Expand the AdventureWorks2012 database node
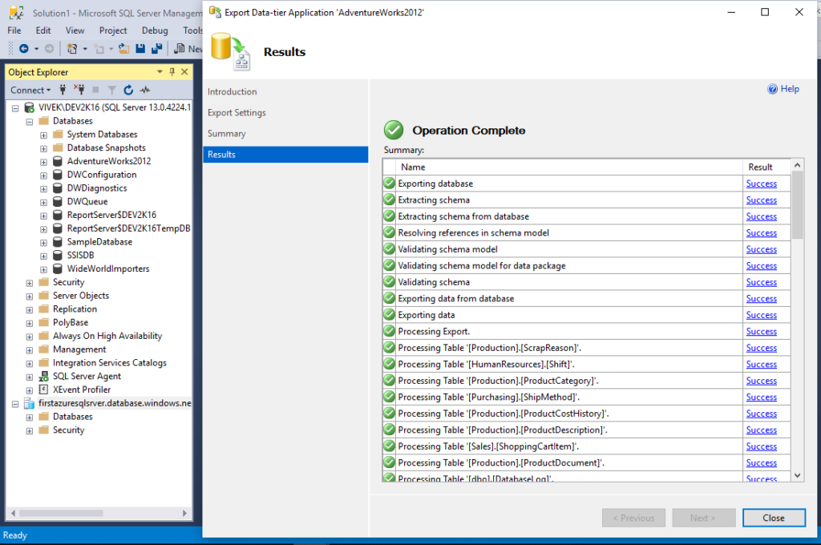 (x=44, y=161)
